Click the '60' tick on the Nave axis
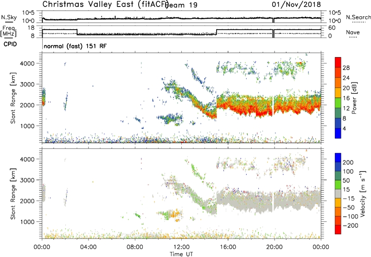 click(332, 28)
